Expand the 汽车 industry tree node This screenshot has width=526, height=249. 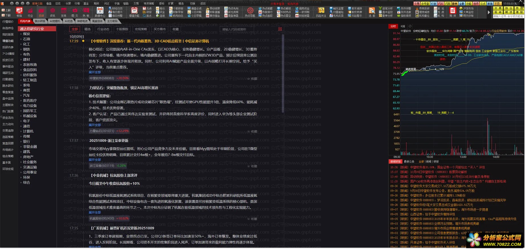pyautogui.click(x=21, y=95)
